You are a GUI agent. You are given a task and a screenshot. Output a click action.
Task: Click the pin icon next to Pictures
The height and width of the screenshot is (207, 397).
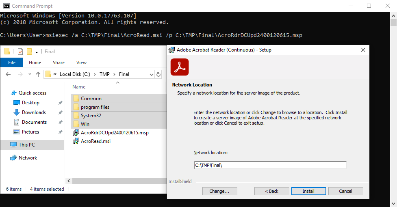(60, 132)
